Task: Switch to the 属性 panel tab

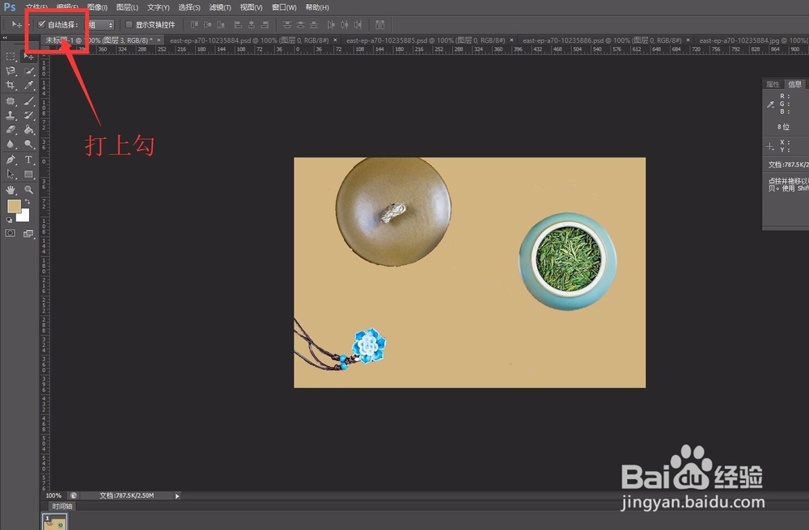Action: [773, 84]
